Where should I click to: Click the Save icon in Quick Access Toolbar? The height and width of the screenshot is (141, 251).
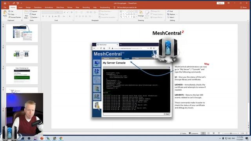point(5,3)
